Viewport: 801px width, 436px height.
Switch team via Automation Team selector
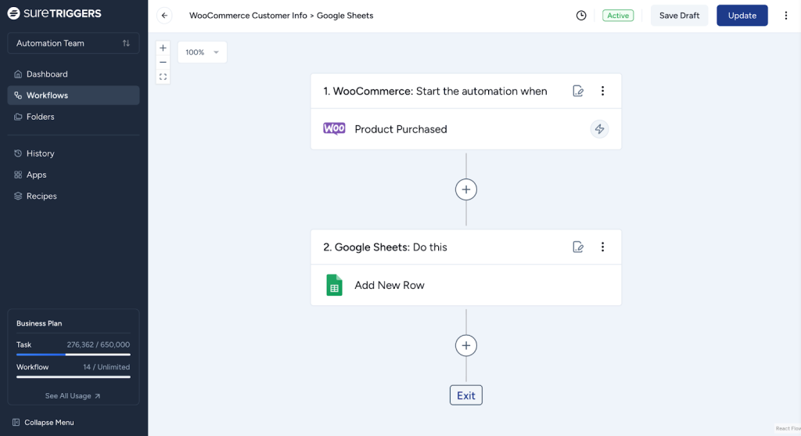coord(74,43)
